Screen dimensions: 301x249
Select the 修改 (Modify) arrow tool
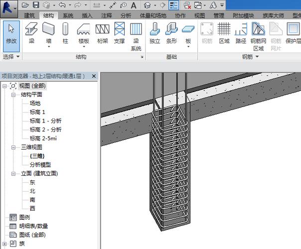[x=11, y=33]
